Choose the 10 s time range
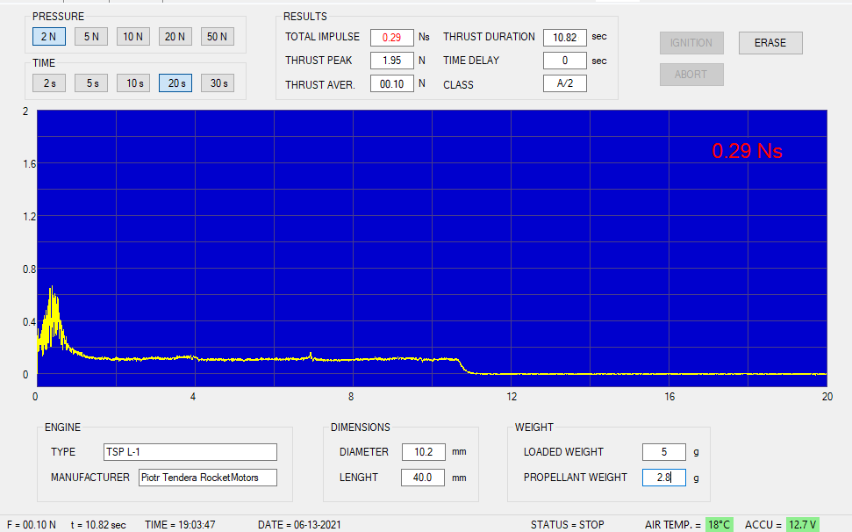The image size is (852, 532). coord(133,83)
